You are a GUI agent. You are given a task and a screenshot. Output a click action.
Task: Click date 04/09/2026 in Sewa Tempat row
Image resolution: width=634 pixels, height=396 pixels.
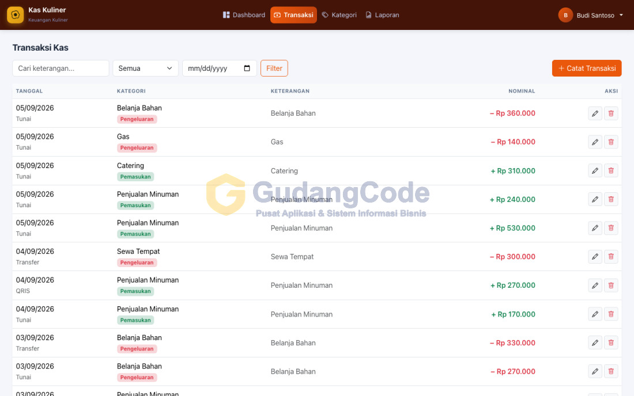pyautogui.click(x=35, y=252)
